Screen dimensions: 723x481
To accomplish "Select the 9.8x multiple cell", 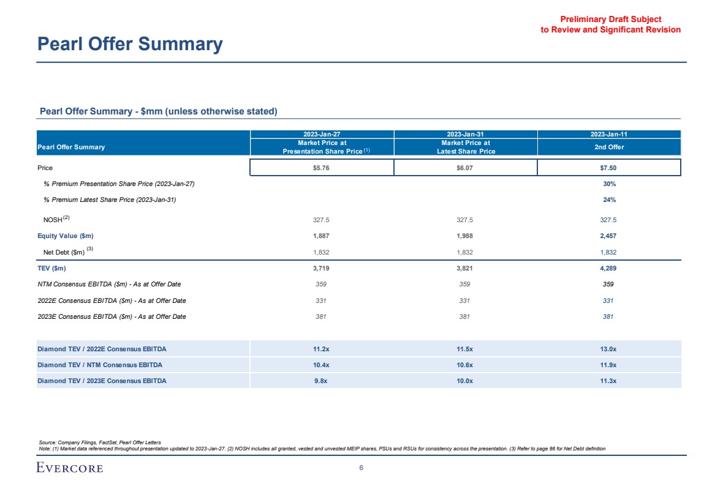I will 322,381.
